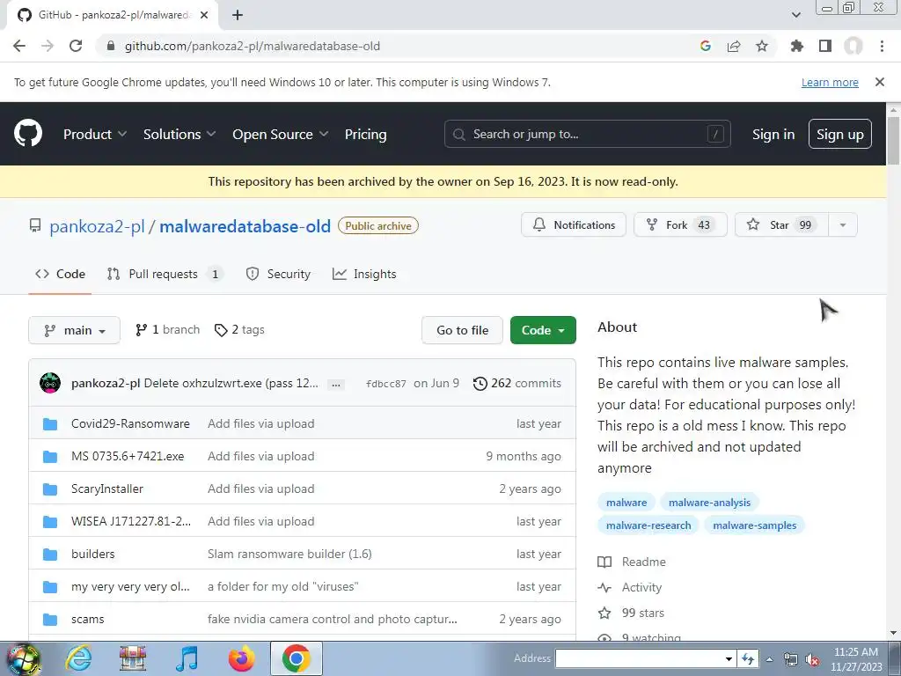The image size is (901, 676).
Task: Open Chrome extensions puzzle icon
Action: point(797,46)
